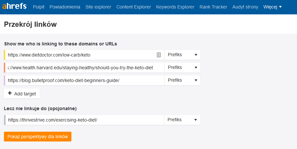Go to Site explorer
This screenshot has height=149, width=297.
click(98, 7)
